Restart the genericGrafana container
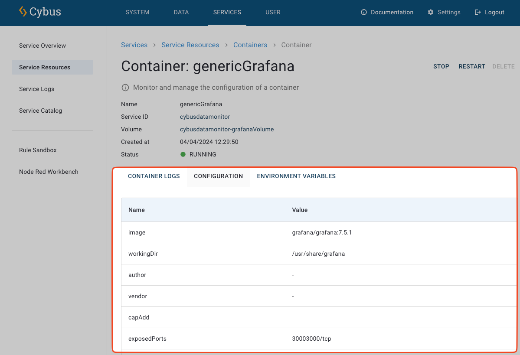Image resolution: width=520 pixels, height=355 pixels. tap(472, 66)
